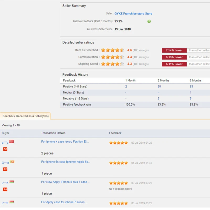Click the 2.54% Lower comparison badge
The width and height of the screenshot is (210, 210).
174,50
